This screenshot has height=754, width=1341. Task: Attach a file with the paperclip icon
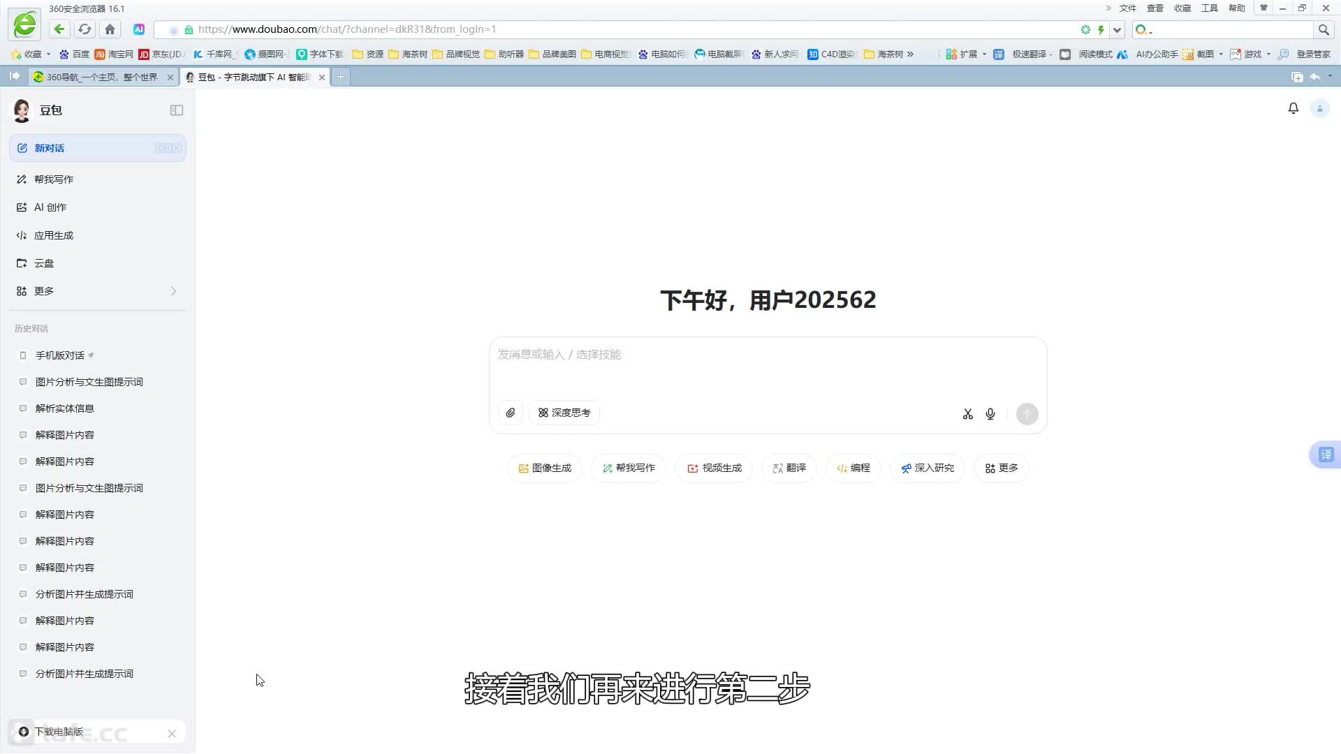tap(511, 413)
